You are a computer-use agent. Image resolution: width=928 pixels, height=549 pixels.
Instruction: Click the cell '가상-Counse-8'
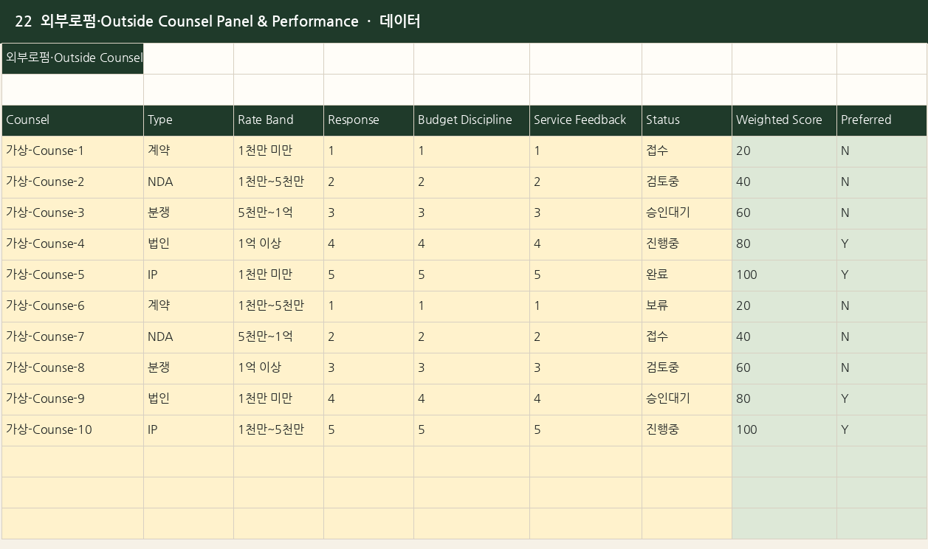[x=72, y=368]
